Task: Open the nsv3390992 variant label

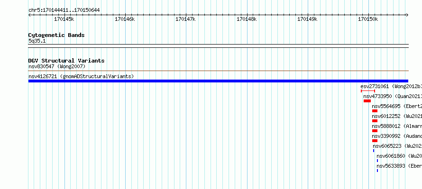Action: coord(397,136)
